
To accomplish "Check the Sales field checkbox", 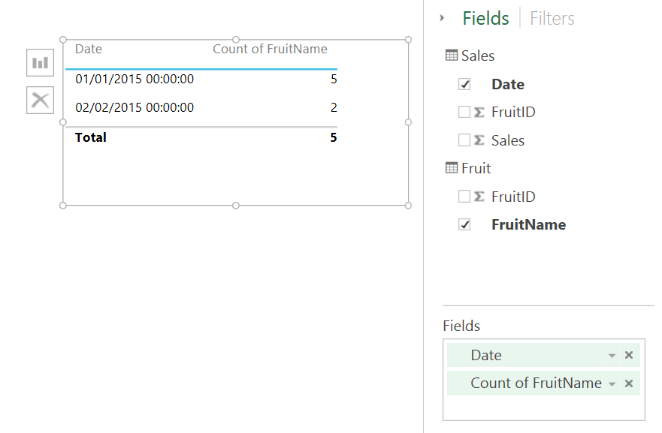I will 464,140.
